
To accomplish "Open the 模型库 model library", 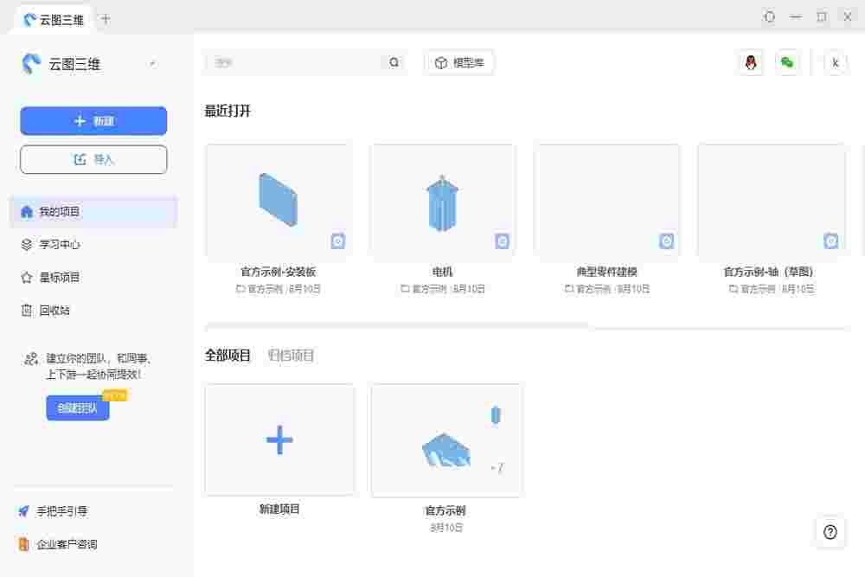I will (x=458, y=62).
